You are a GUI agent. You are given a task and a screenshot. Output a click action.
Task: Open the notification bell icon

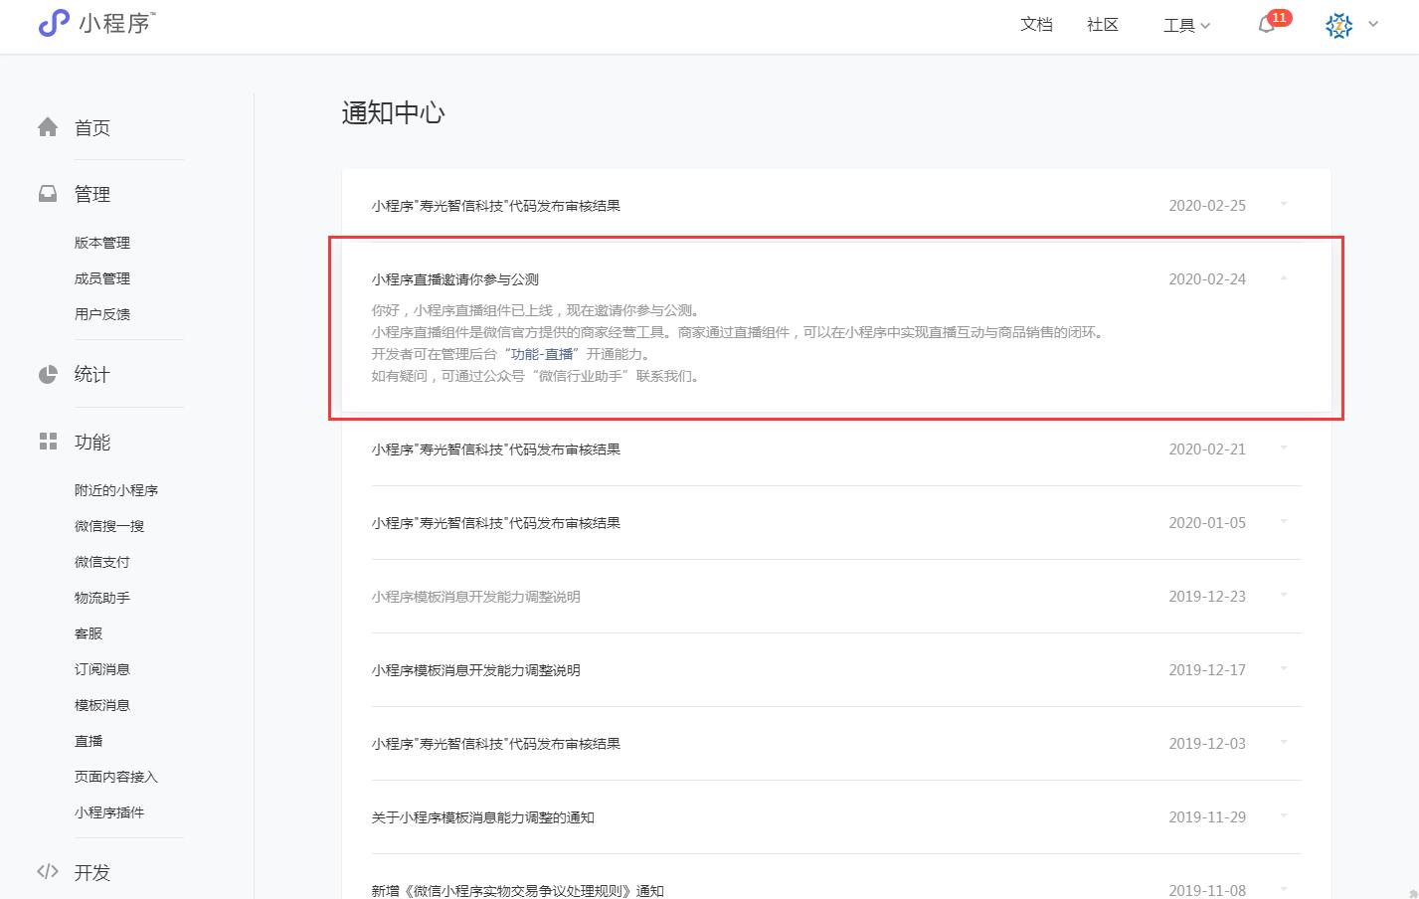(x=1267, y=25)
